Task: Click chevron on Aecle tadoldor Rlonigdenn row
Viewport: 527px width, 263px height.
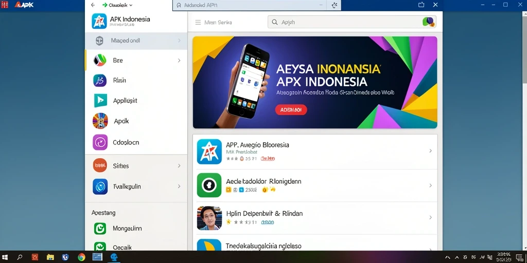Action: pos(431,185)
